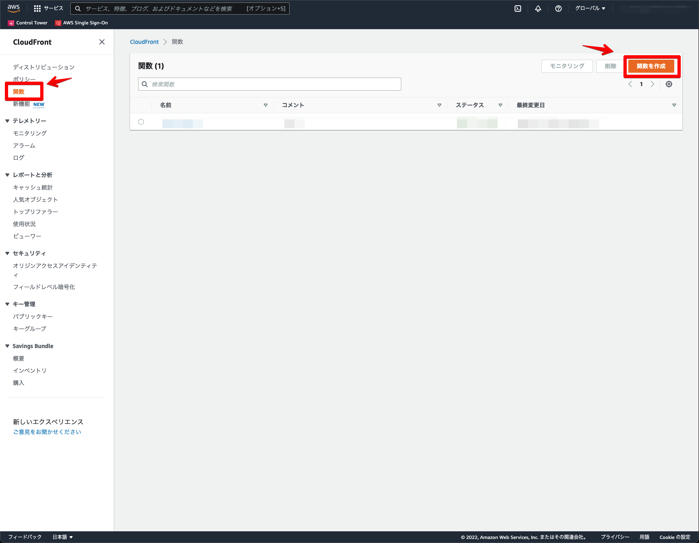Open プライバシー footer link
The height and width of the screenshot is (543, 699).
(615, 537)
